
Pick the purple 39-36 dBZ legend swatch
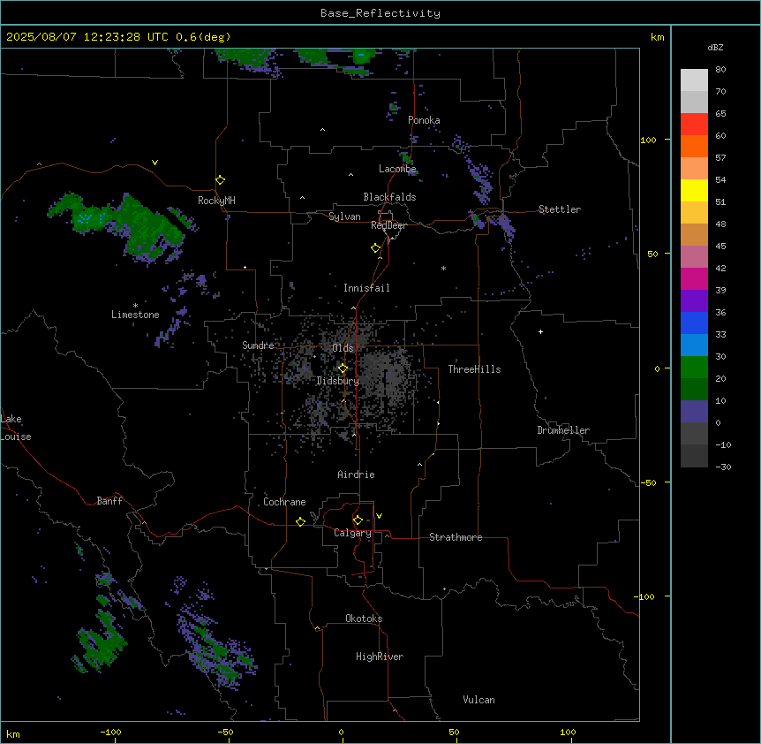click(x=694, y=300)
